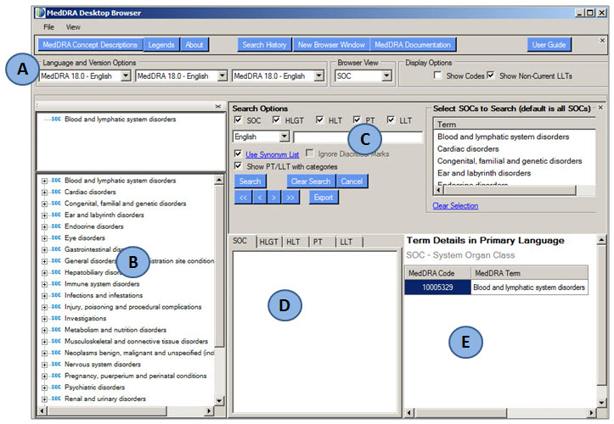Expand Blood and lymphatic system disorders tree node

[x=44, y=181]
